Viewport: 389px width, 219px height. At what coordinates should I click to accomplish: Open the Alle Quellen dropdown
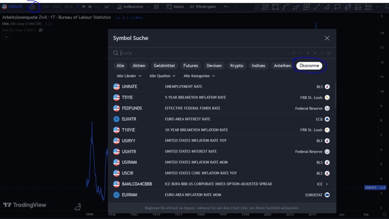pos(162,76)
